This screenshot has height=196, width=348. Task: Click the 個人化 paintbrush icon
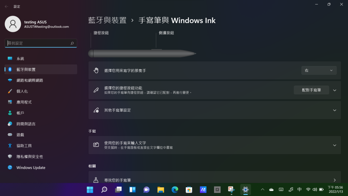[10, 91]
